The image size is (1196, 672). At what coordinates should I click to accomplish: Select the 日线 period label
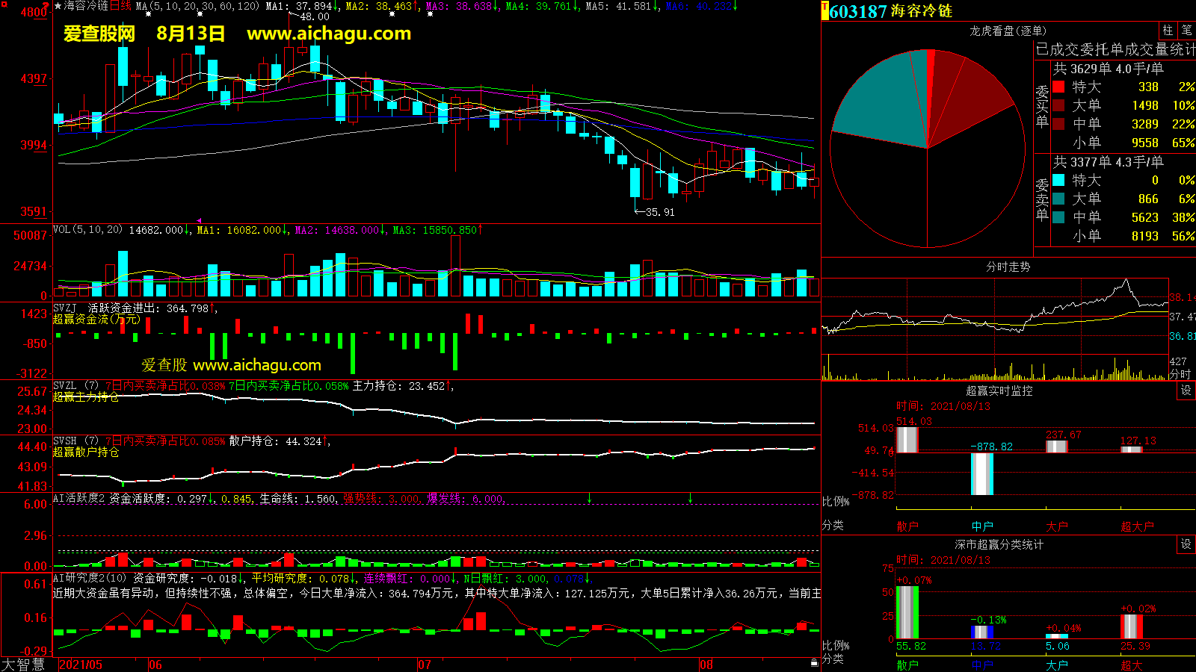pos(120,6)
